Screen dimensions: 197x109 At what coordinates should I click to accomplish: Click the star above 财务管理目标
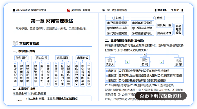point(35,63)
